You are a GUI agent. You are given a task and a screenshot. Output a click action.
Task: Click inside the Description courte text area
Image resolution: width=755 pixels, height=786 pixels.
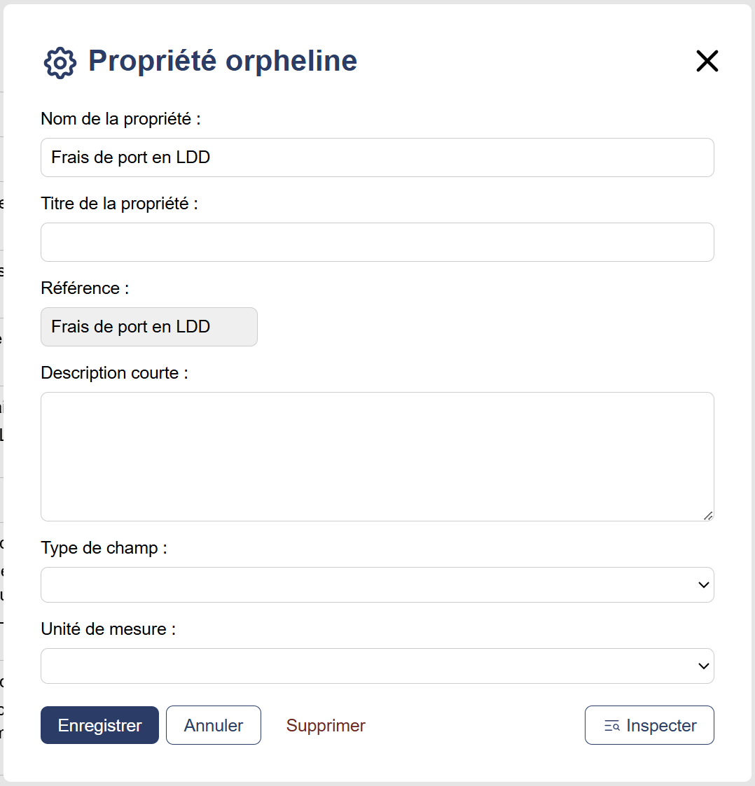pos(377,456)
